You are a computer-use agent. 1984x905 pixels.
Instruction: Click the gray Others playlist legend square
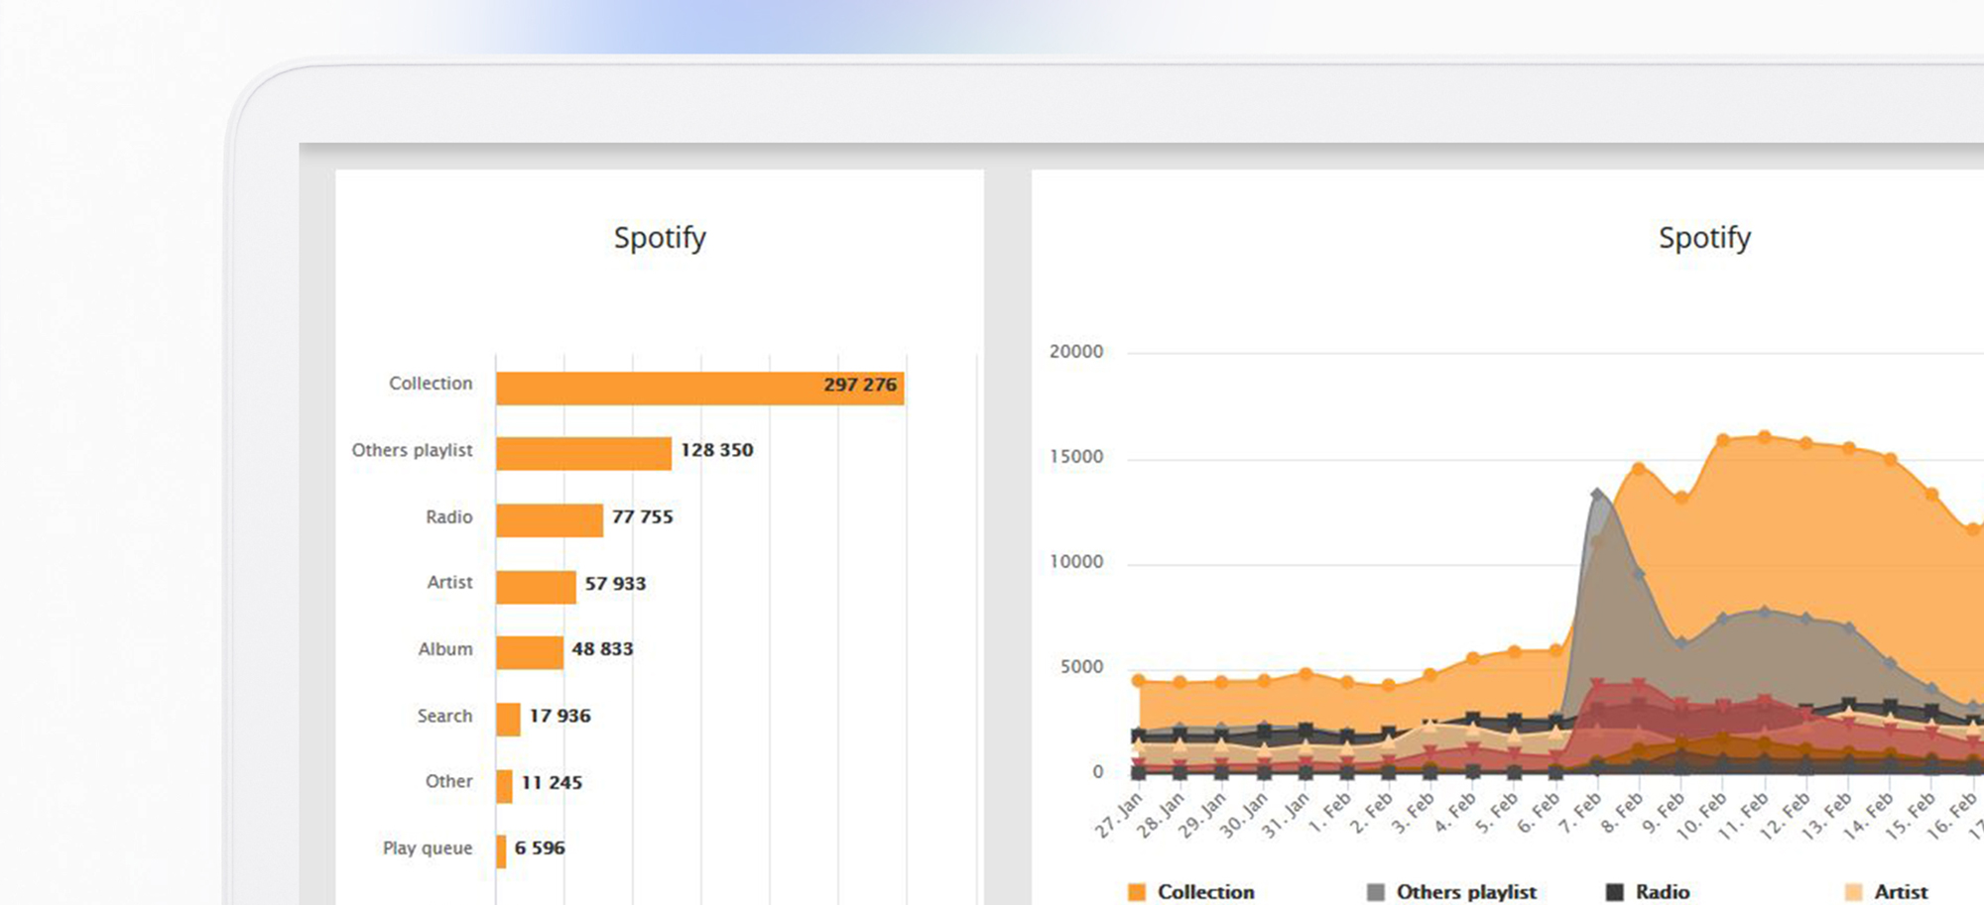(1375, 892)
